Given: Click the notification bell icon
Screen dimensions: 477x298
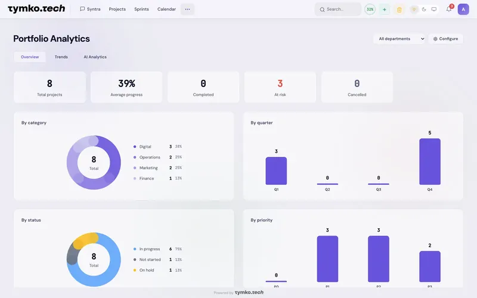Looking at the screenshot, I should (449, 9).
